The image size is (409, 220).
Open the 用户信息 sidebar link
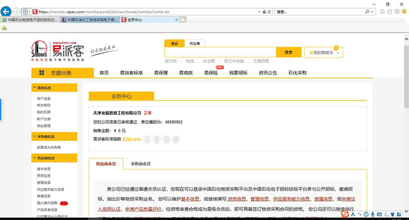[x=44, y=99]
